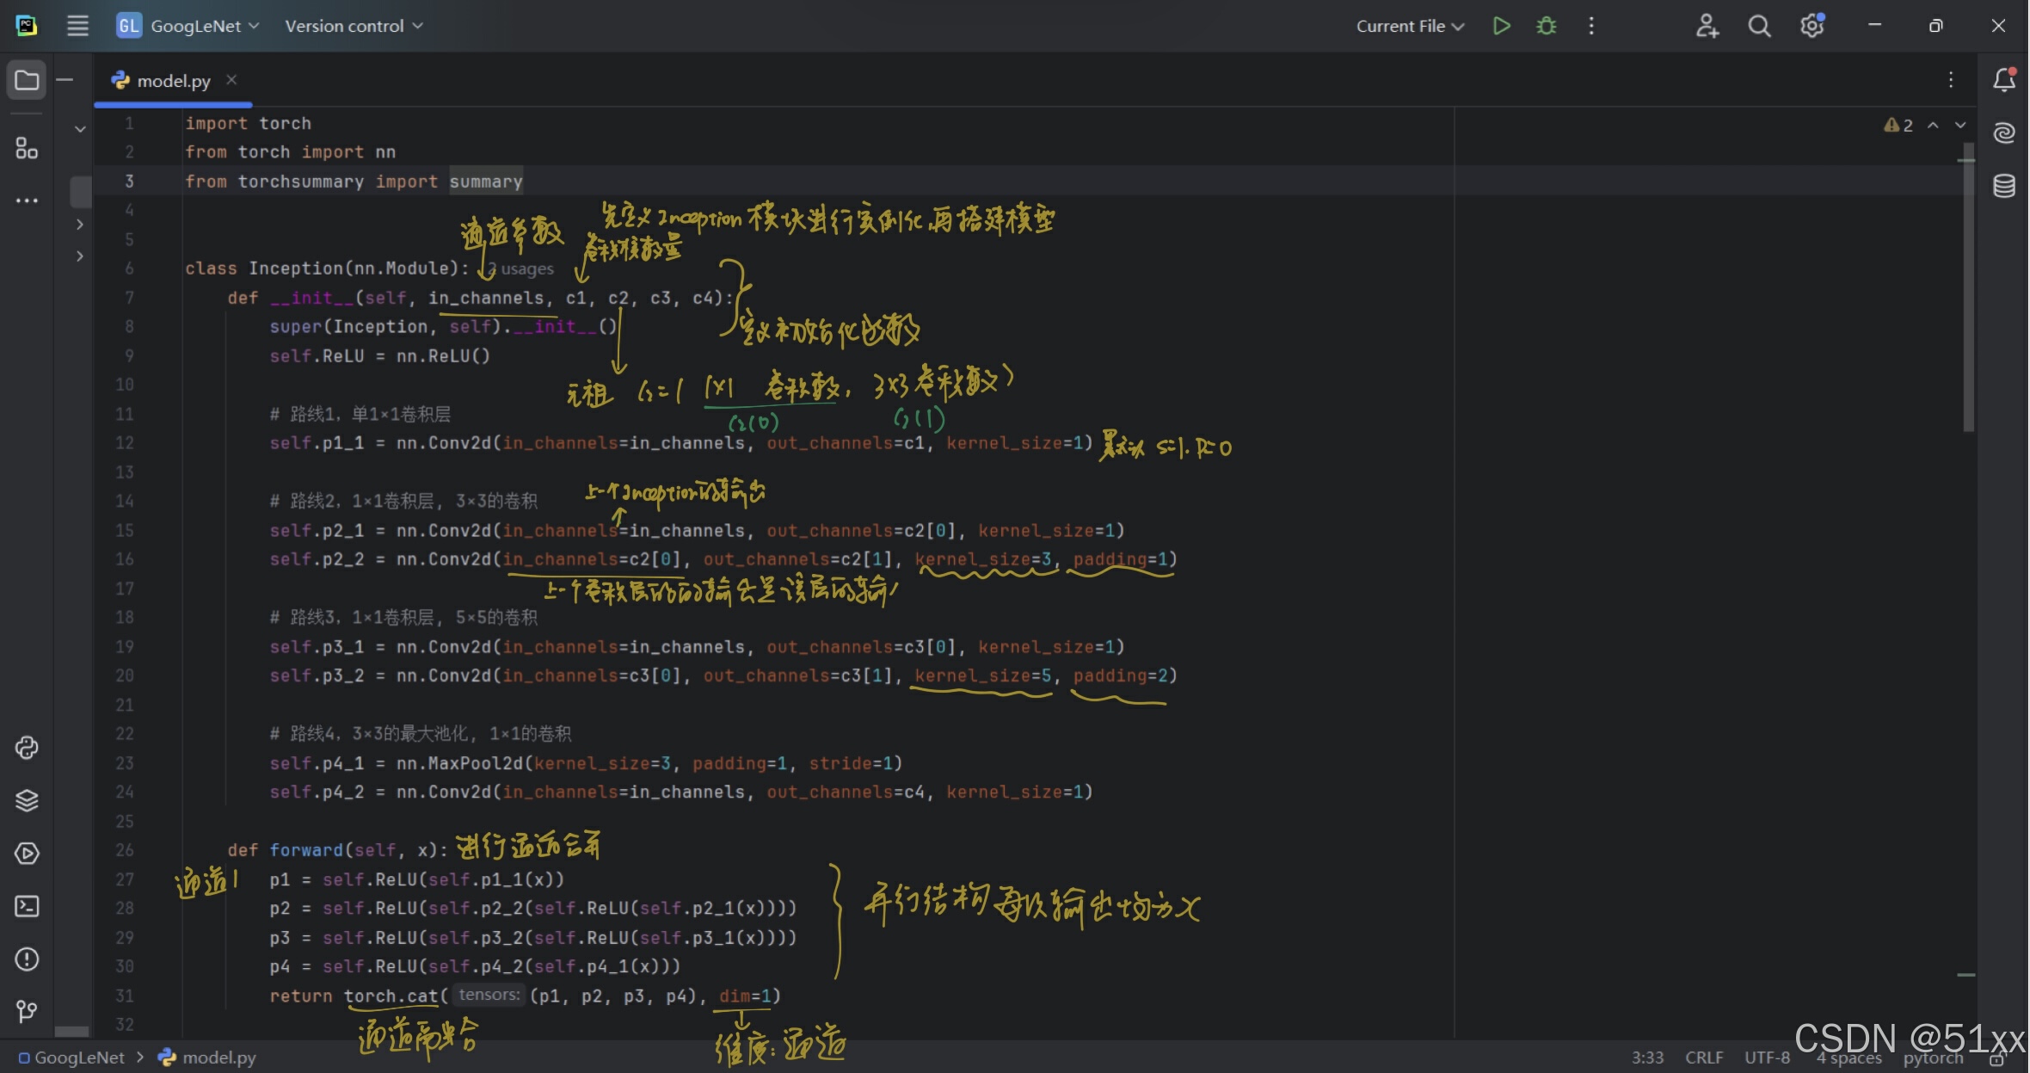The height and width of the screenshot is (1073, 2030).
Task: Open the Notifications bell icon
Action: coord(2004,80)
